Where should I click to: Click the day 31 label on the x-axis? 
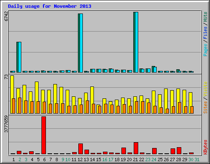click(x=197, y=159)
